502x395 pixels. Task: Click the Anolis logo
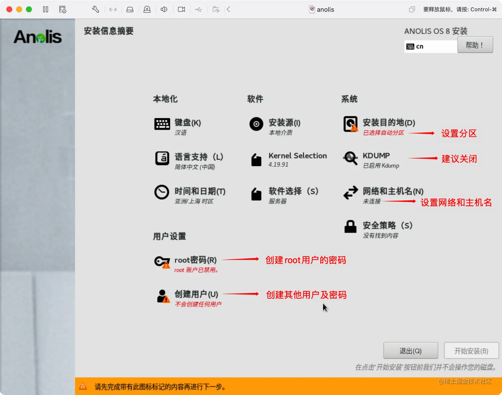click(38, 37)
